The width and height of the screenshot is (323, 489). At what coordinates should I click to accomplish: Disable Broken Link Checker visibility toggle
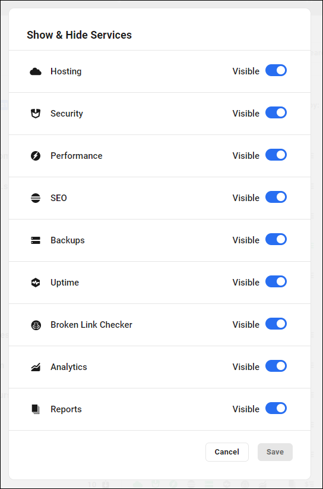(276, 324)
